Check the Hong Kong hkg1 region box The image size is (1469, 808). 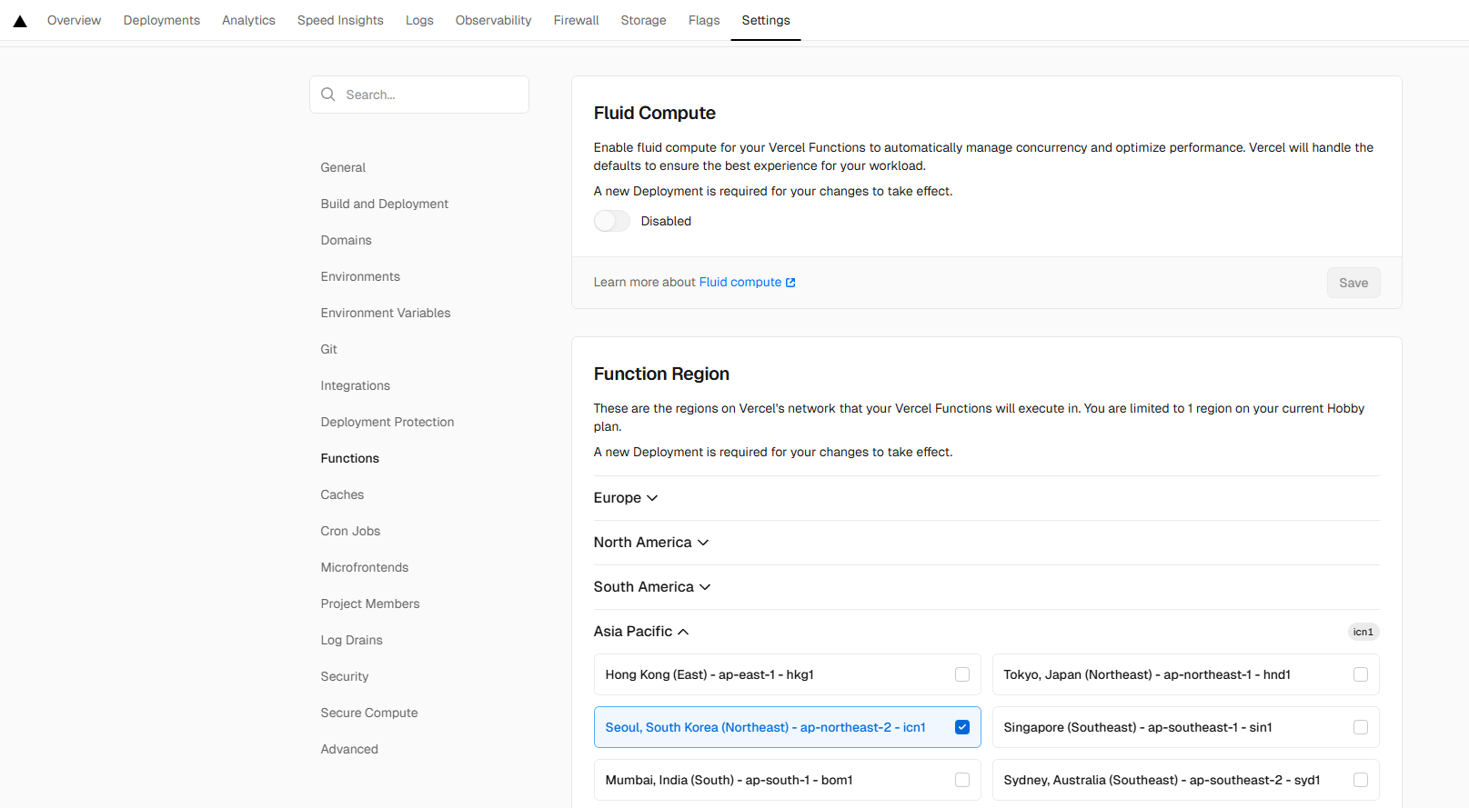click(x=962, y=674)
